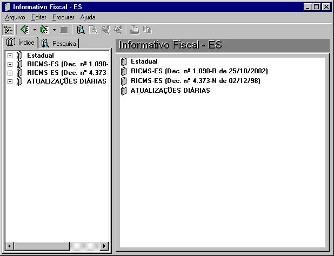Open the Procurar menu
Image resolution: width=334 pixels, height=256 pixels.
pos(63,17)
